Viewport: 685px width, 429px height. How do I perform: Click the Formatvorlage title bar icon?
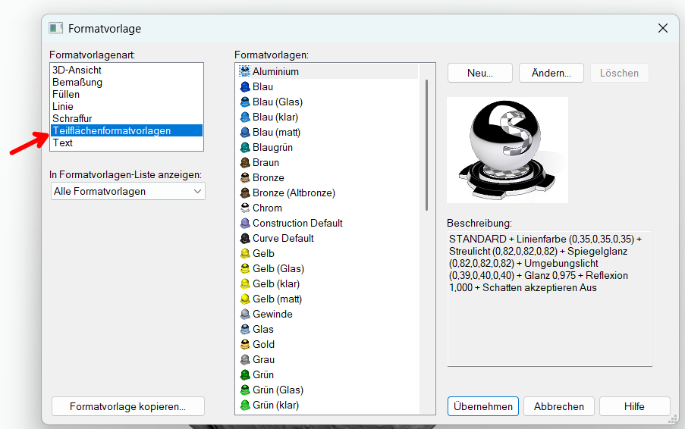[55, 28]
